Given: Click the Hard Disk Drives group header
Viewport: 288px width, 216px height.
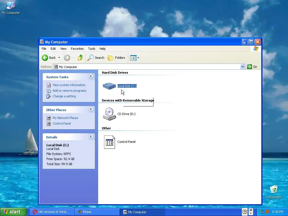Looking at the screenshot, I should coord(115,73).
